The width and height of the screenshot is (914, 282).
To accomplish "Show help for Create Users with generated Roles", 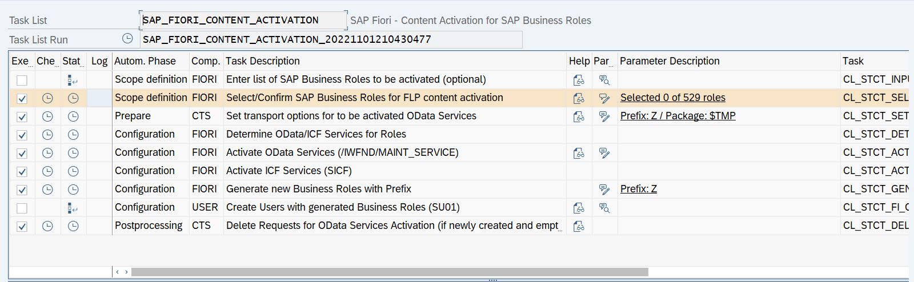I will coord(579,208).
